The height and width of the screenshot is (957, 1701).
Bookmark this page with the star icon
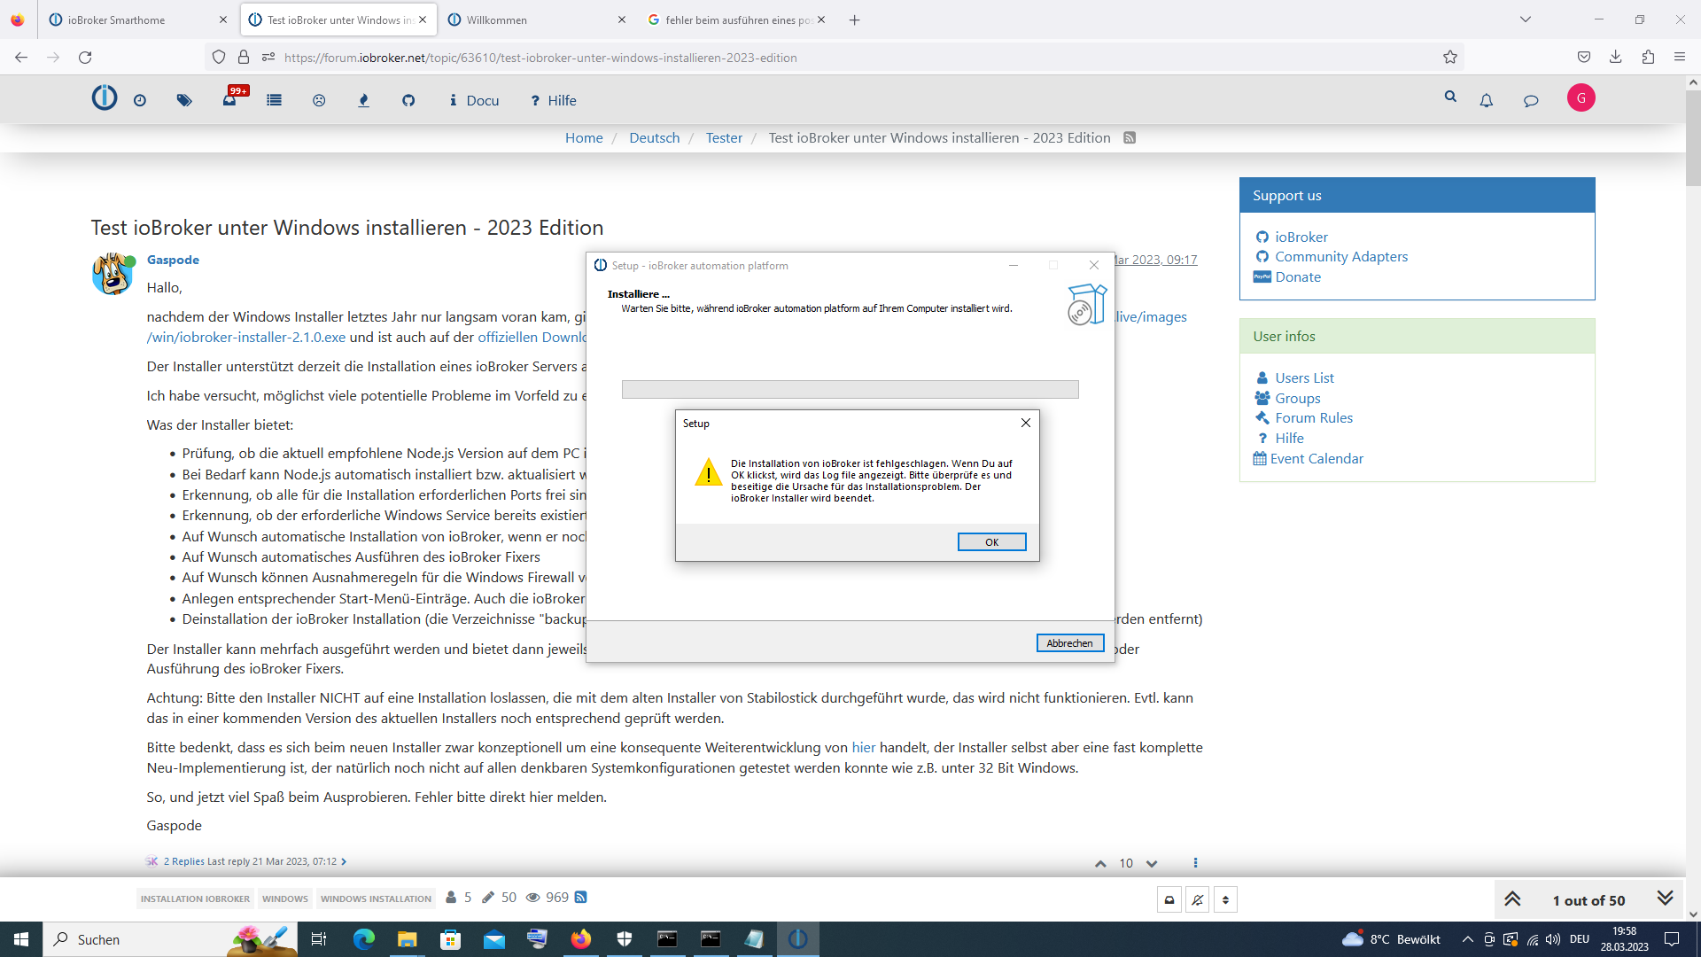point(1450,58)
